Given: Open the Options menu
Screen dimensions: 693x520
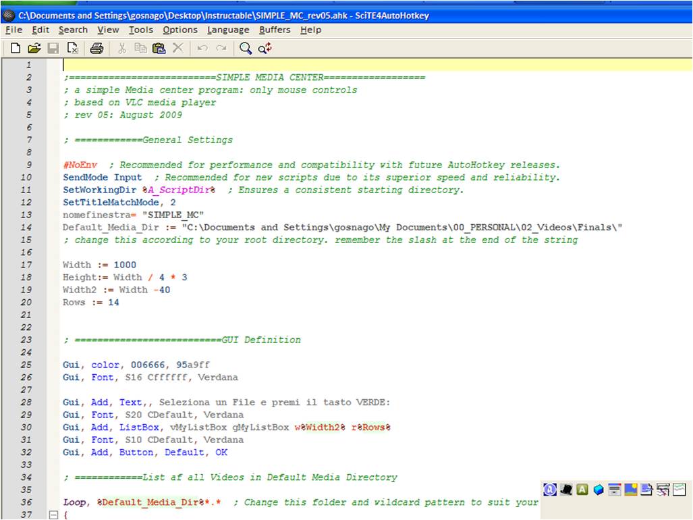Looking at the screenshot, I should (x=180, y=30).
